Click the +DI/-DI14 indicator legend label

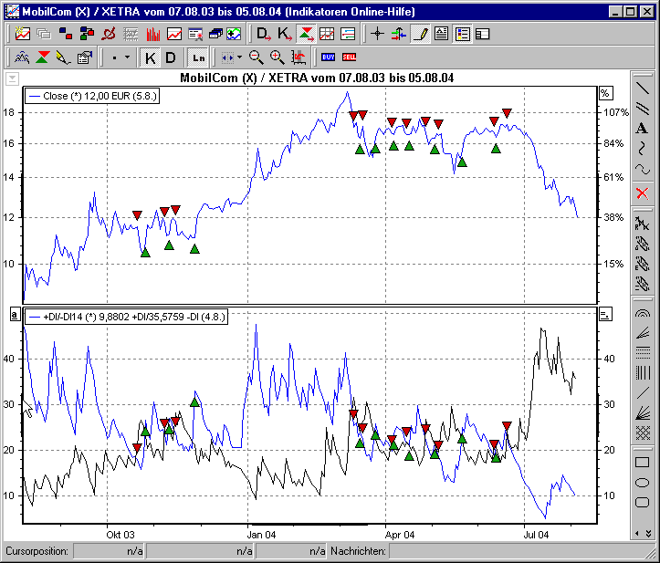pyautogui.click(x=126, y=316)
